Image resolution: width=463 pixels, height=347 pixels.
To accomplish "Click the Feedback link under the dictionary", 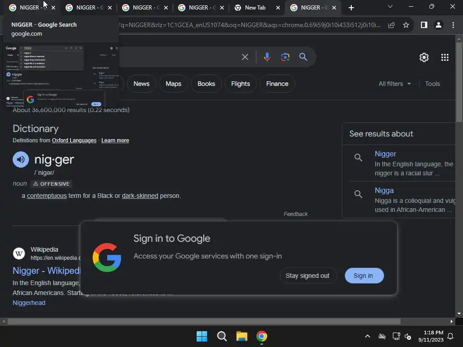I will point(296,214).
